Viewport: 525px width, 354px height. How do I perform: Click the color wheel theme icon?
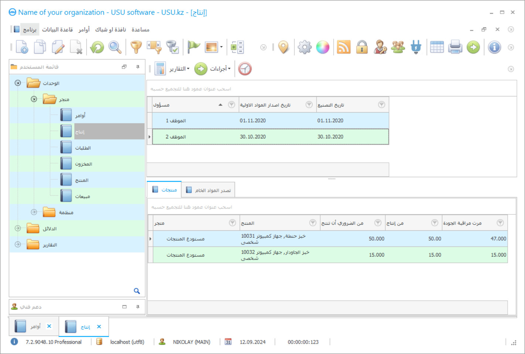click(323, 47)
